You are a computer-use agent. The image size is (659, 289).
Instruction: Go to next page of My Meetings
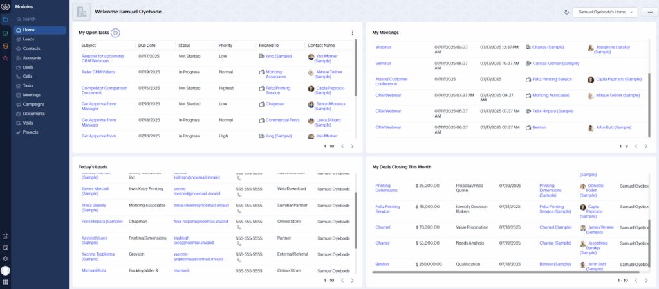(646, 146)
